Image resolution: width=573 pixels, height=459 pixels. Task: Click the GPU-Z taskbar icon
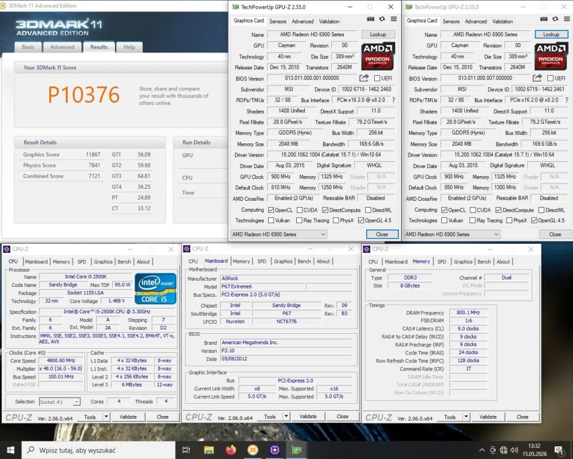pos(296,450)
